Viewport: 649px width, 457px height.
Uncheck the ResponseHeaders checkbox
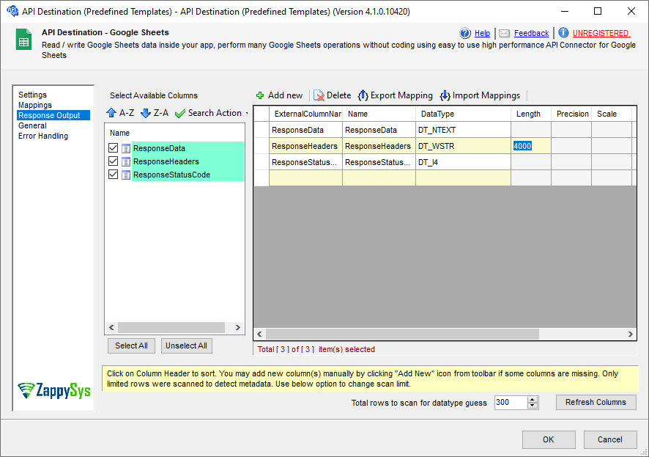pyautogui.click(x=113, y=161)
